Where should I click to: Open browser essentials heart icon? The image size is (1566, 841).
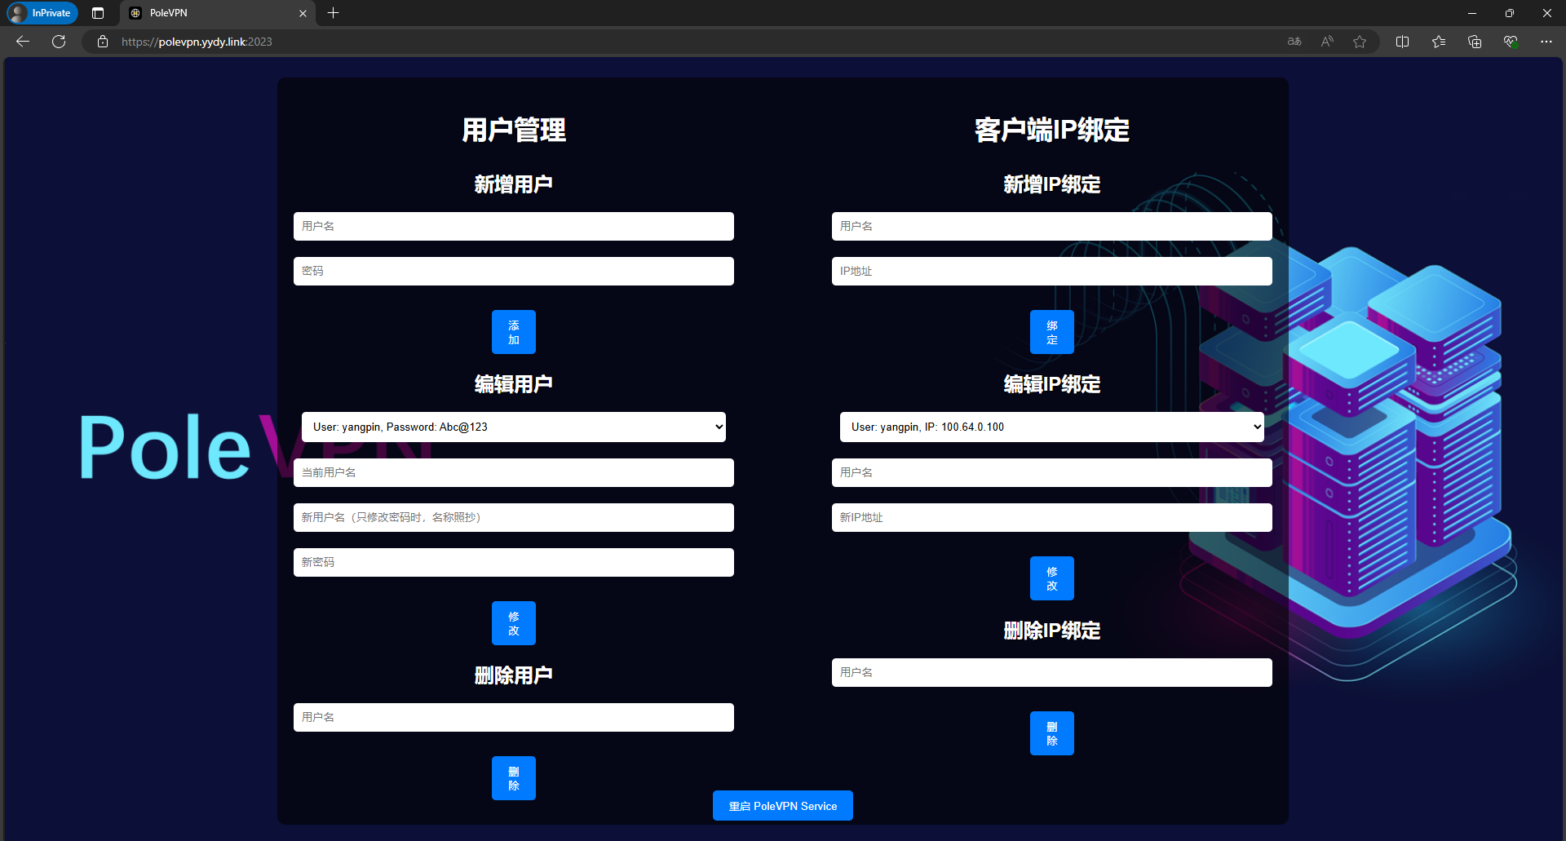[1511, 42]
